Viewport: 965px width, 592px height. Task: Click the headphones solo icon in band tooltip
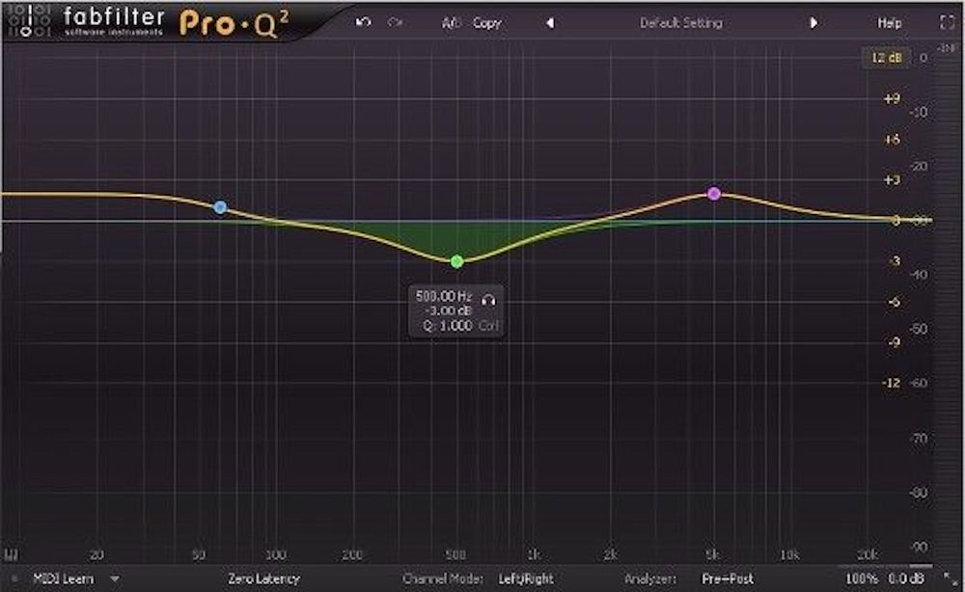(x=488, y=300)
